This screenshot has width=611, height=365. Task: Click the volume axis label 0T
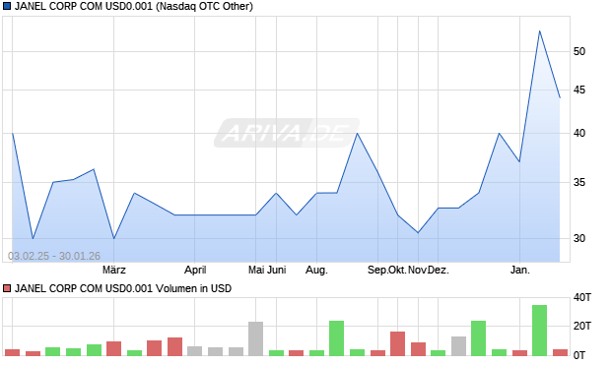[579, 355]
